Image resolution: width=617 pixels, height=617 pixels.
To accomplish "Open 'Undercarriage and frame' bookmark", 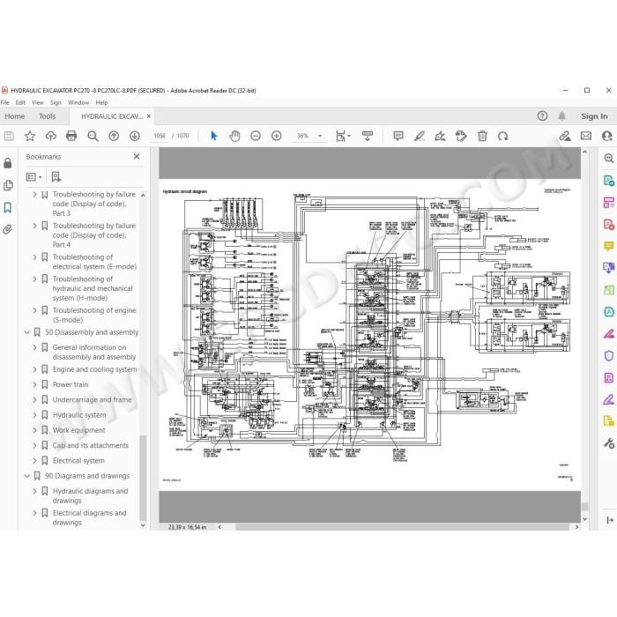I will (92, 400).
